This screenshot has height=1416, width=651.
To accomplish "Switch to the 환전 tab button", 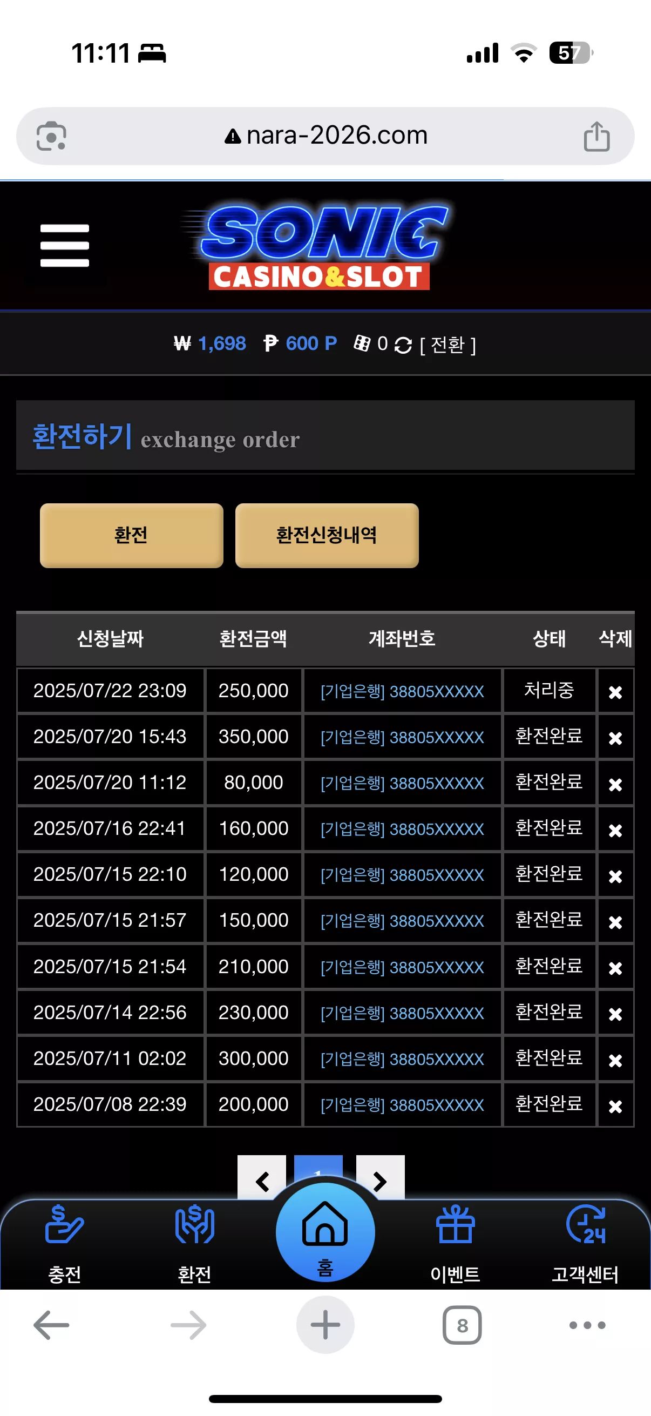I will tap(131, 535).
